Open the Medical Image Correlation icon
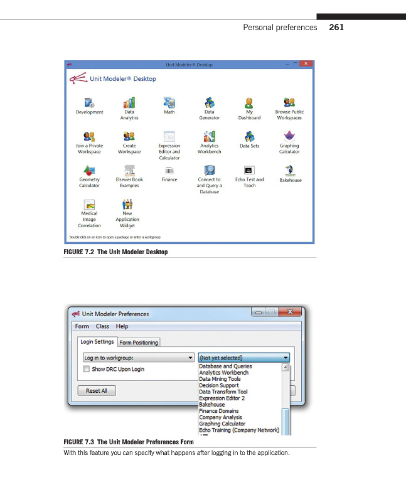 point(90,205)
